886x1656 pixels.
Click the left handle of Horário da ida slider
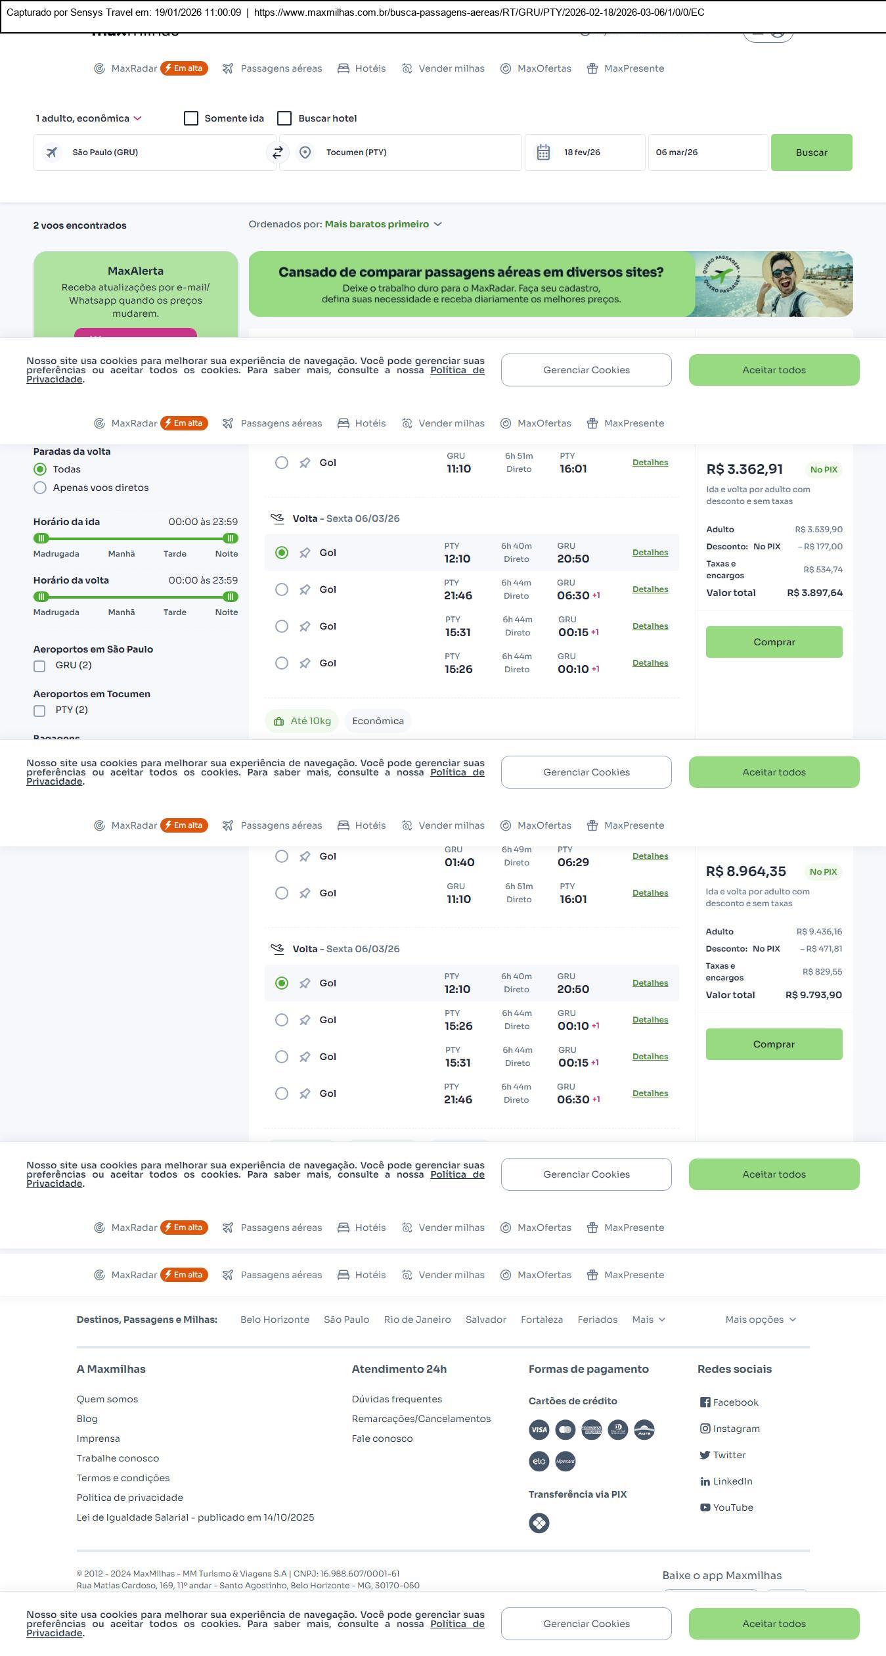pos(41,538)
